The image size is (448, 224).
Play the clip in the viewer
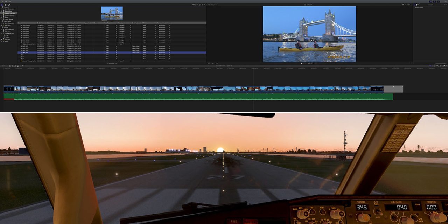coord(301,63)
